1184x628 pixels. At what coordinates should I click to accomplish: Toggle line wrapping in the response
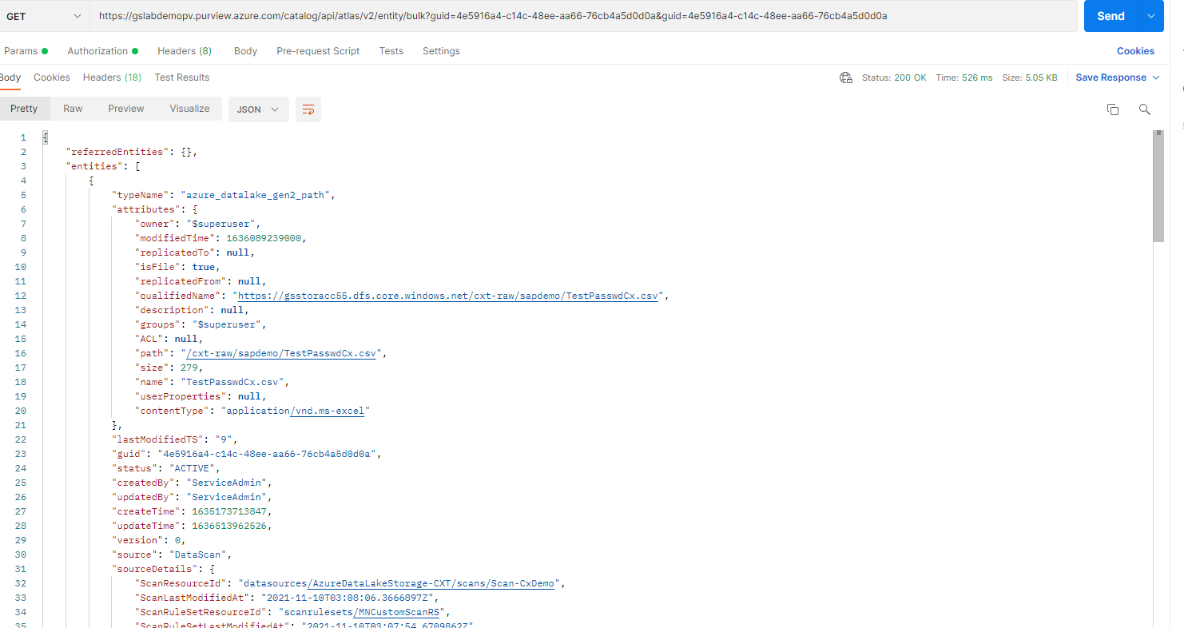coord(308,109)
